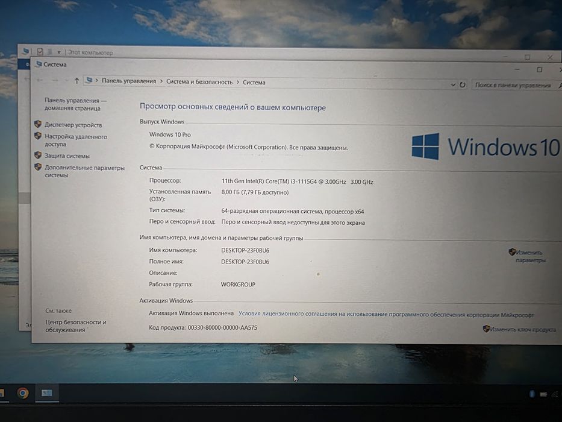This screenshot has width=562, height=422.
Task: Select Система и безопасность in the breadcrumb
Action: (199, 82)
